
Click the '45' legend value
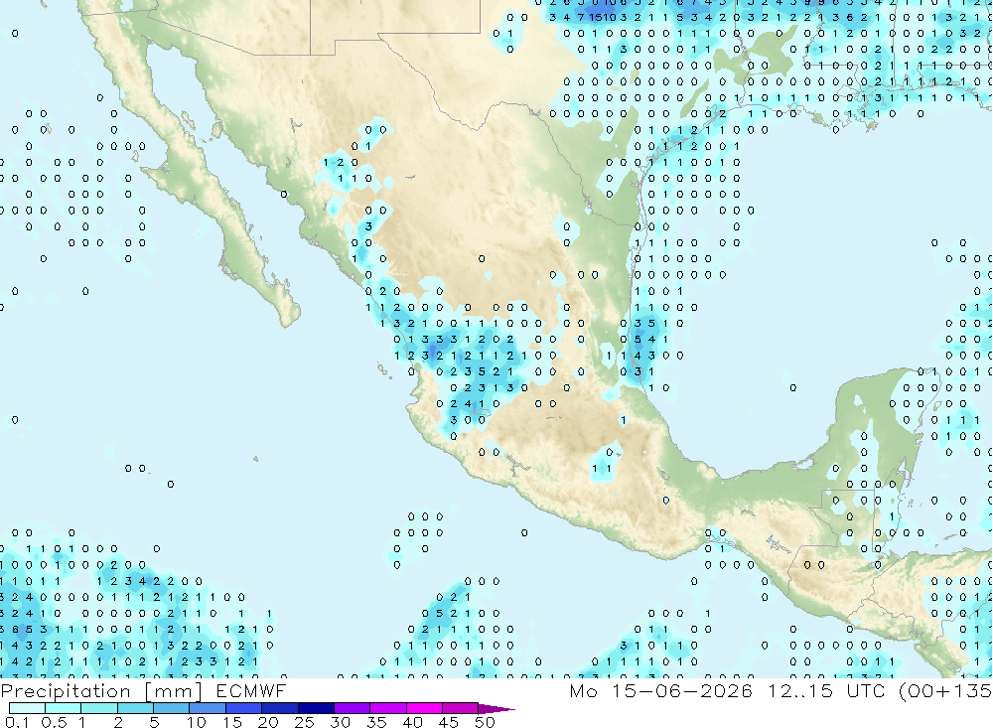pyautogui.click(x=449, y=722)
